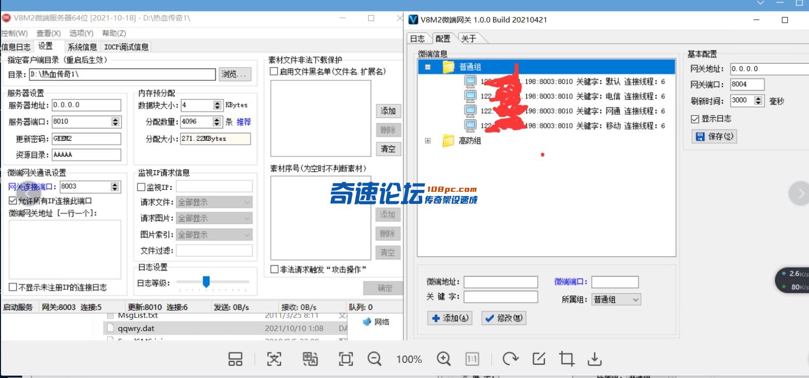Click the computer icon of the 移动 row
The image size is (809, 378).
(470, 126)
